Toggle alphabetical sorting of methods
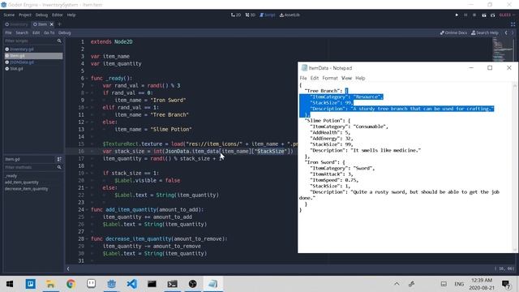519x292 pixels. tap(59, 159)
